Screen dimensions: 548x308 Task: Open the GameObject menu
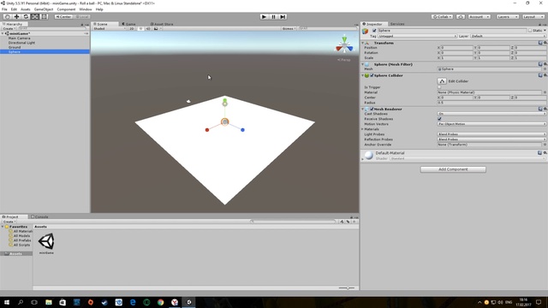(44, 9)
